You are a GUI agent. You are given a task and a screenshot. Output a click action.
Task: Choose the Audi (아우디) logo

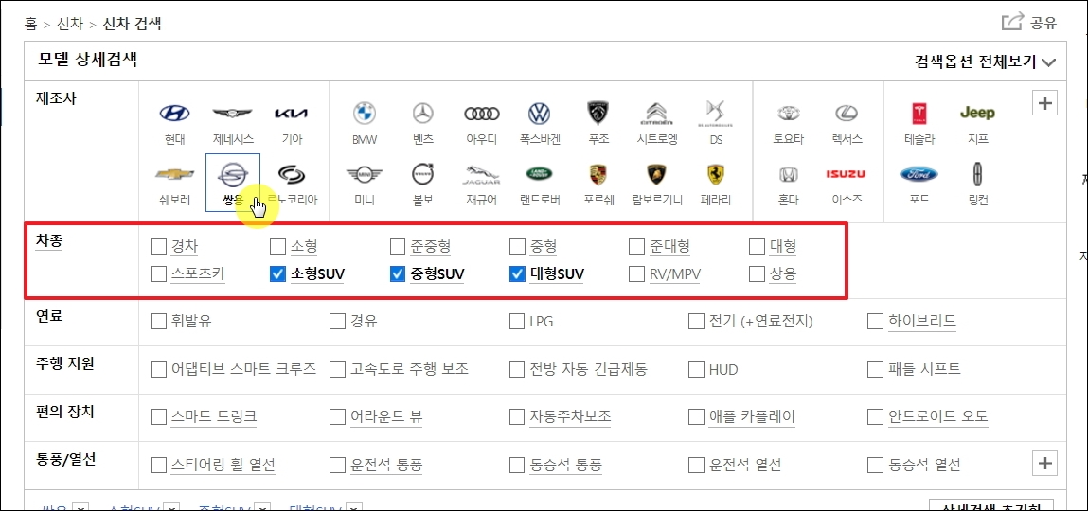point(481,114)
